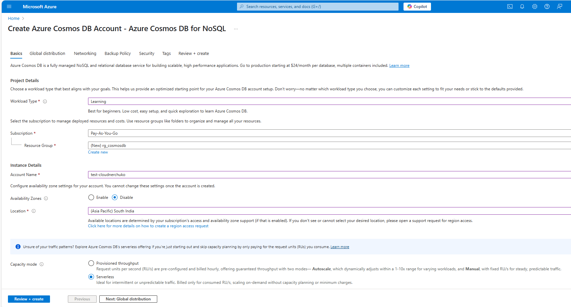
Task: Choose Provisioned throughput capacity mode
Action: pyautogui.click(x=91, y=263)
